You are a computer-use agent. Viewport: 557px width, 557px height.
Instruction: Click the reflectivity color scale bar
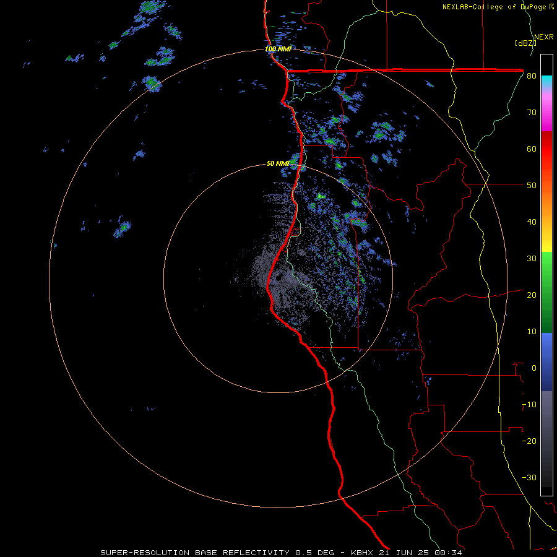point(546,275)
